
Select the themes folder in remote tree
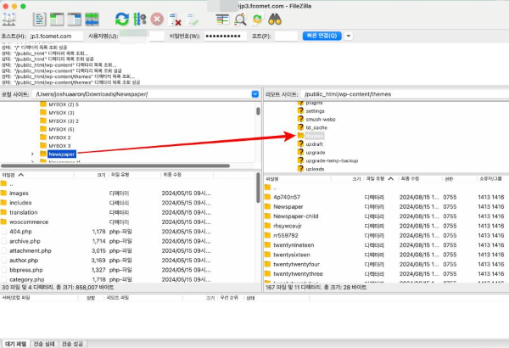point(314,136)
